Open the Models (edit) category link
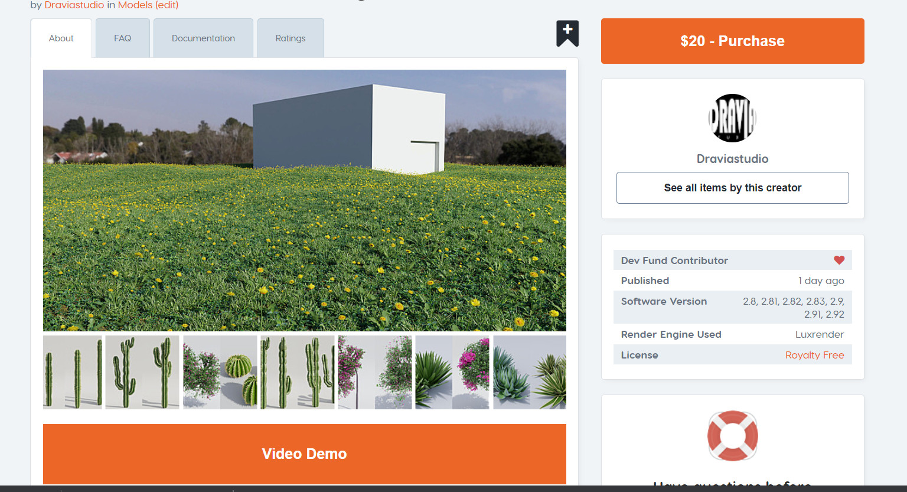Image resolution: width=907 pixels, height=492 pixels. [x=148, y=5]
